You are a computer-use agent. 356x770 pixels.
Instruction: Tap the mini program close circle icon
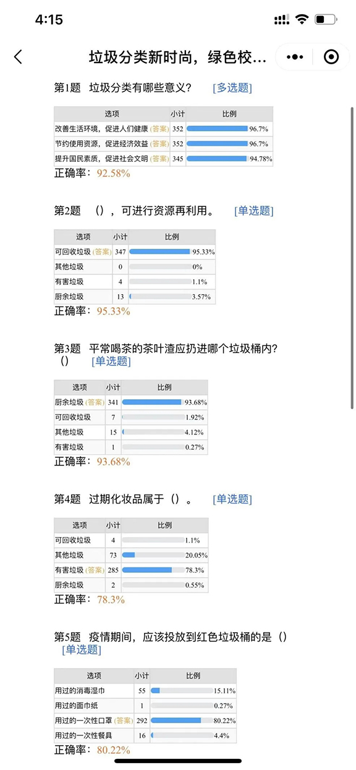tap(331, 57)
